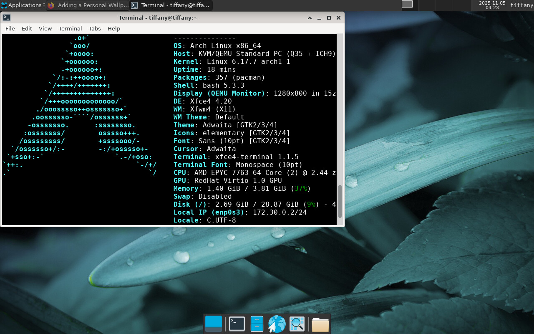This screenshot has width=534, height=334.
Task: Open the home folder icon in dock
Action: pos(320,324)
